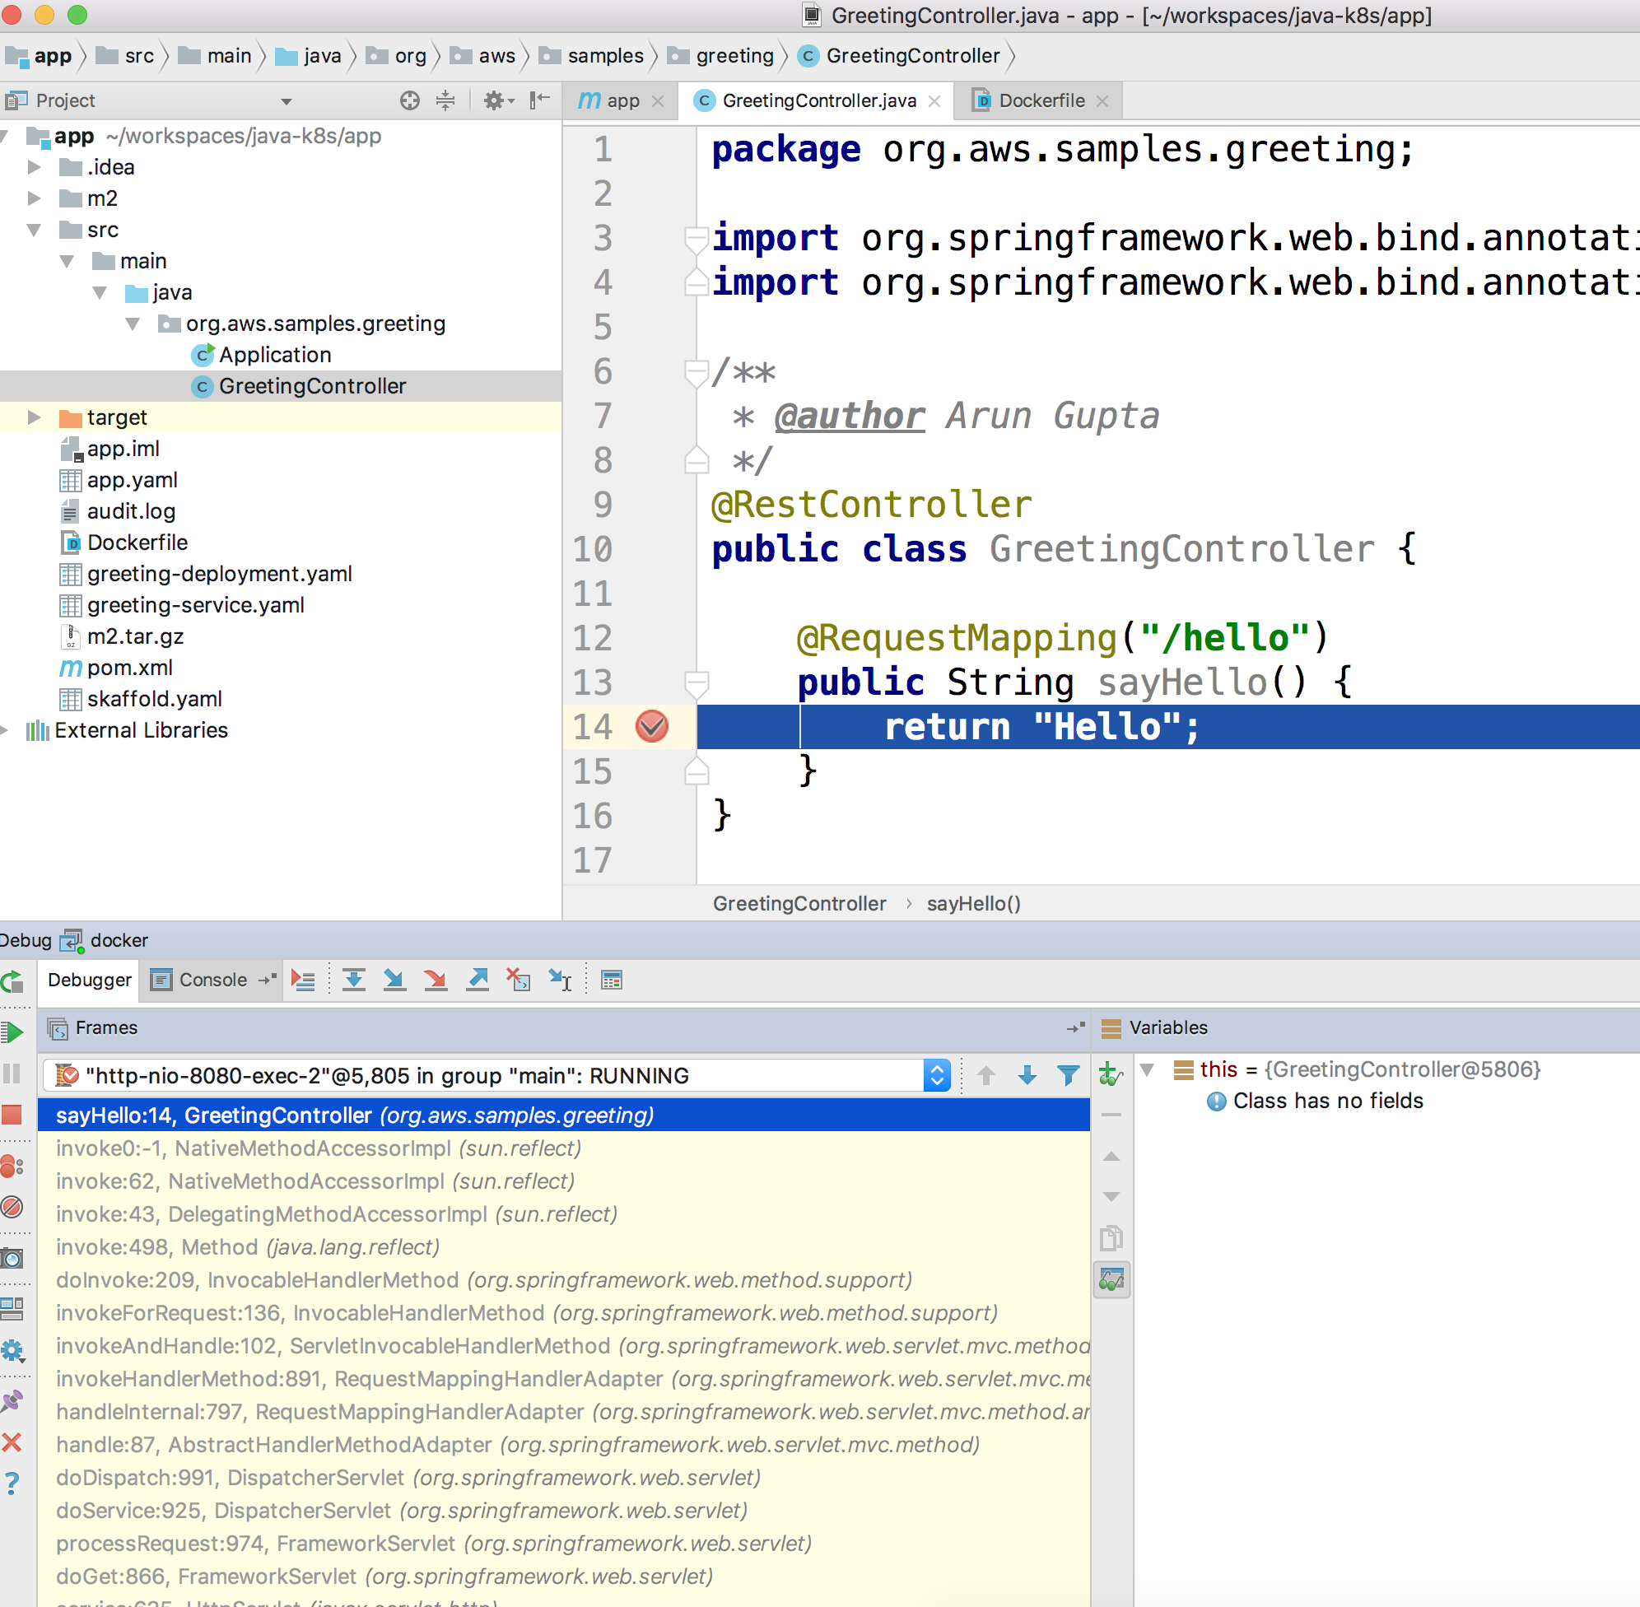Click sayHello() in the editor breadcrumb
Screen dimensions: 1640x1607
(973, 904)
